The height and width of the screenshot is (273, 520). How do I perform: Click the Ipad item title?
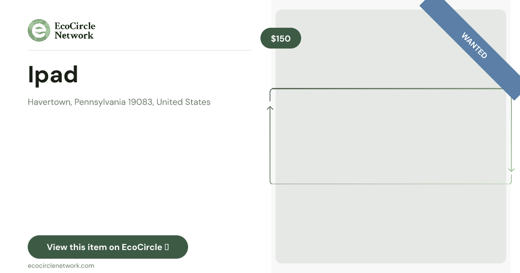click(53, 74)
